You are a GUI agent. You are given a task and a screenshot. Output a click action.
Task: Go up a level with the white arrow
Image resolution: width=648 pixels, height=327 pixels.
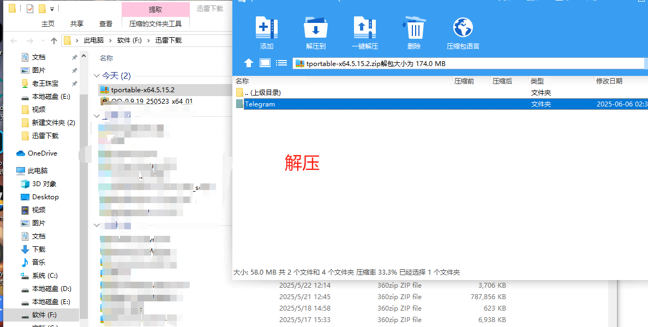pos(248,63)
